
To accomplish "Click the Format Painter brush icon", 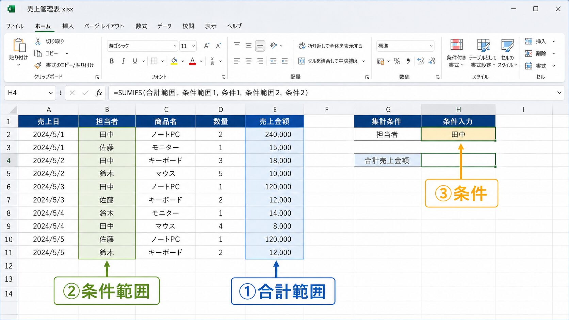I will (x=38, y=65).
